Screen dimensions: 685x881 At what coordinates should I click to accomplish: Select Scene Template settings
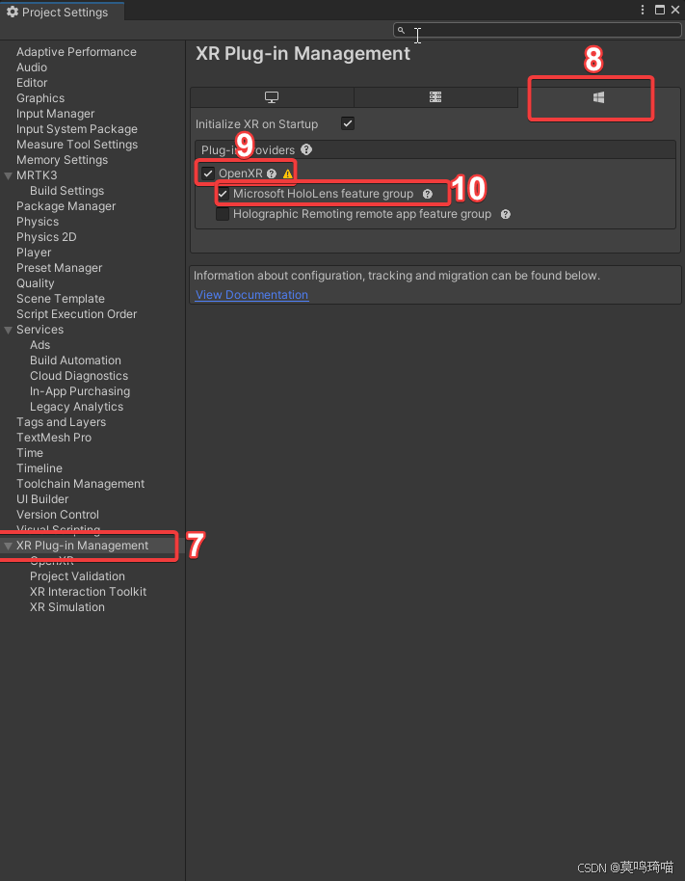61,299
